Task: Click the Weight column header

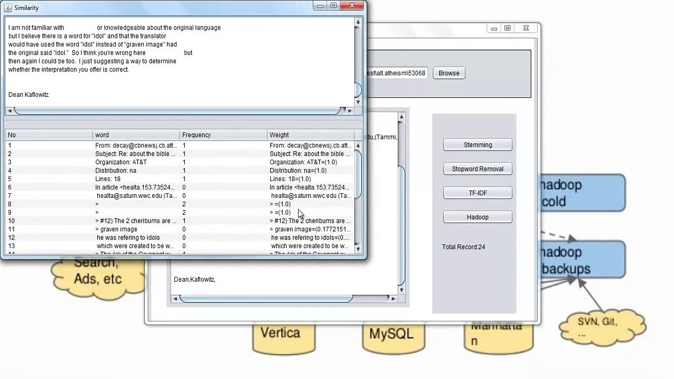Action: point(311,135)
